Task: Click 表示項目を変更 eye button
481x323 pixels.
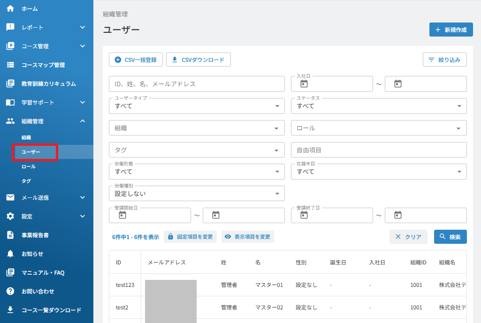Action: 248,237
